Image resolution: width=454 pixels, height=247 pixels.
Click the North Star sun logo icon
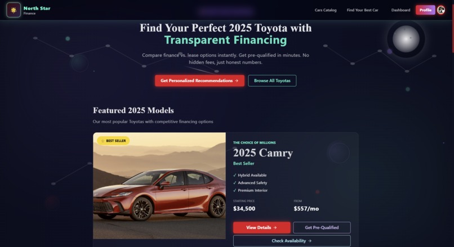14,10
